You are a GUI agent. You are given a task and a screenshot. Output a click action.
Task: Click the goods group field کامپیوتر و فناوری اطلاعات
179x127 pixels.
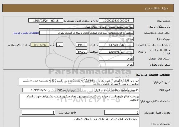[x=110, y=90]
